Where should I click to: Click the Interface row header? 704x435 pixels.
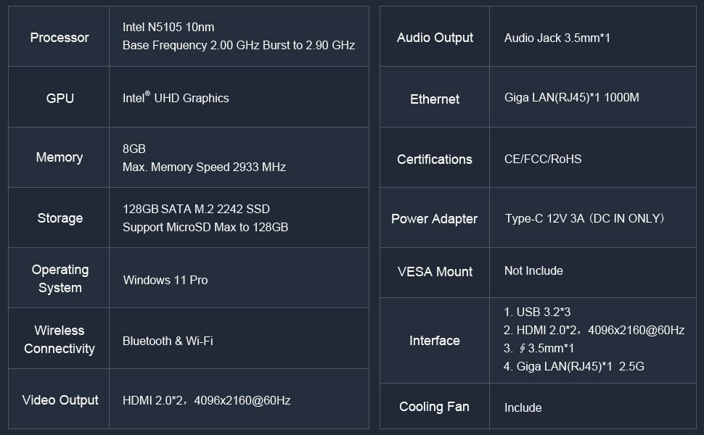coord(435,341)
